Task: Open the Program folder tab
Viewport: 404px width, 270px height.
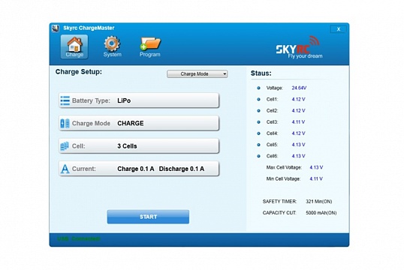Action: (150, 46)
